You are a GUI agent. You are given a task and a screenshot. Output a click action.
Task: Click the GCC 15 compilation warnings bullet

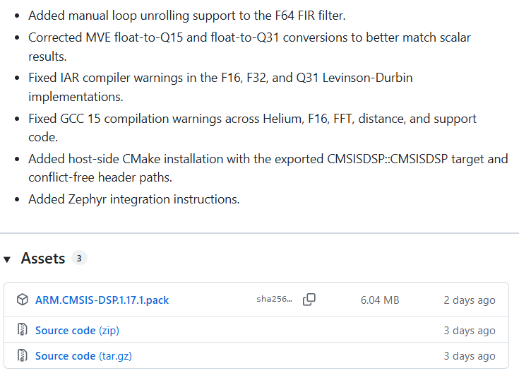252,128
